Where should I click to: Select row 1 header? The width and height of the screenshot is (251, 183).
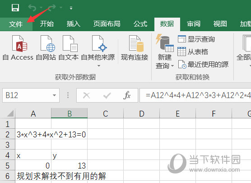pyautogui.click(x=7, y=124)
